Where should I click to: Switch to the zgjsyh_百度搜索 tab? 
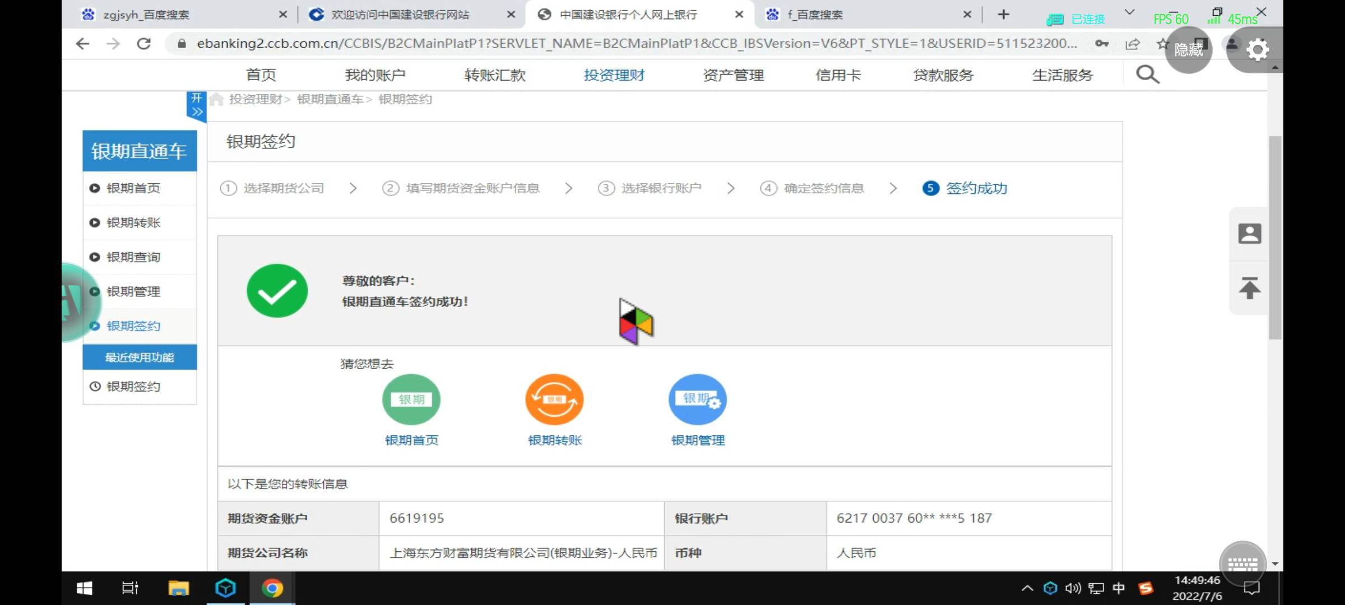[146, 15]
